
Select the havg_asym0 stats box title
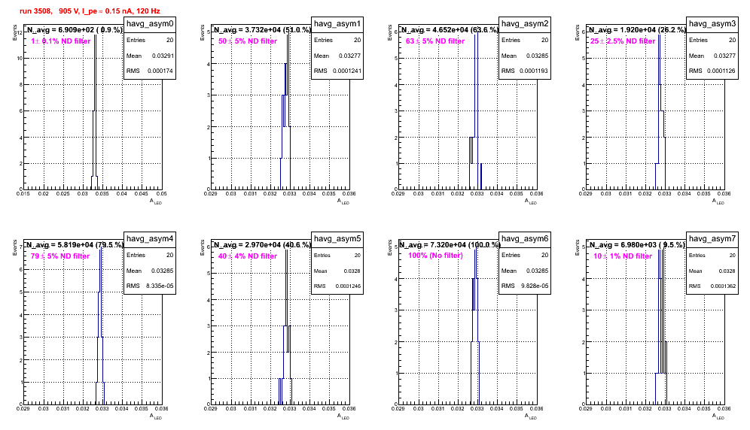pyautogui.click(x=150, y=23)
